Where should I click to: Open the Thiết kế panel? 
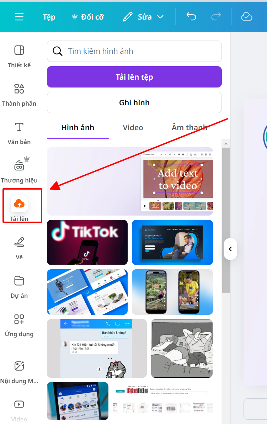tap(19, 57)
